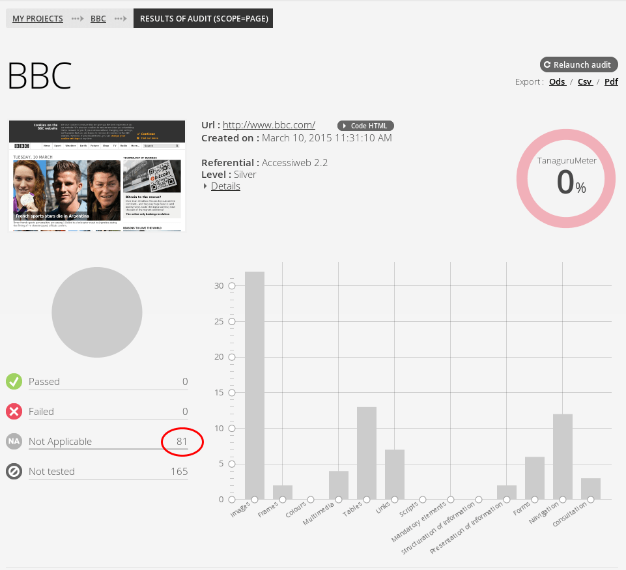Click the y-axis 30 tick marker
Viewport: 626px width, 570px height.
231,286
